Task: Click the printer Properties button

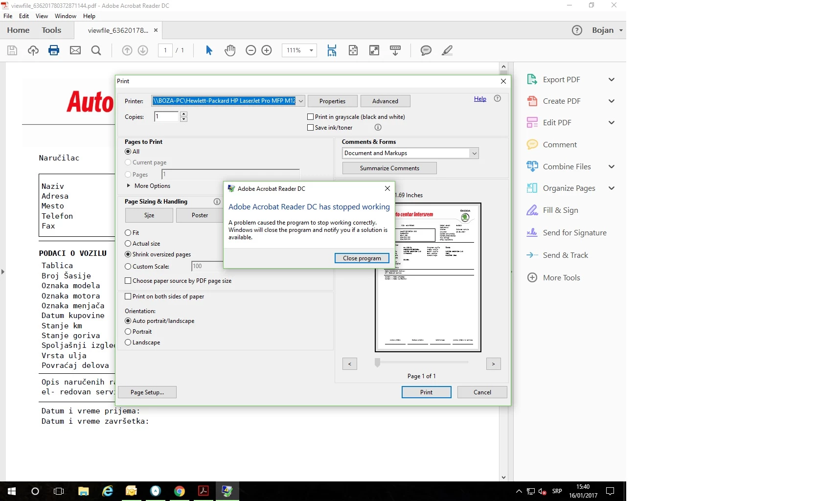Action: click(x=332, y=101)
